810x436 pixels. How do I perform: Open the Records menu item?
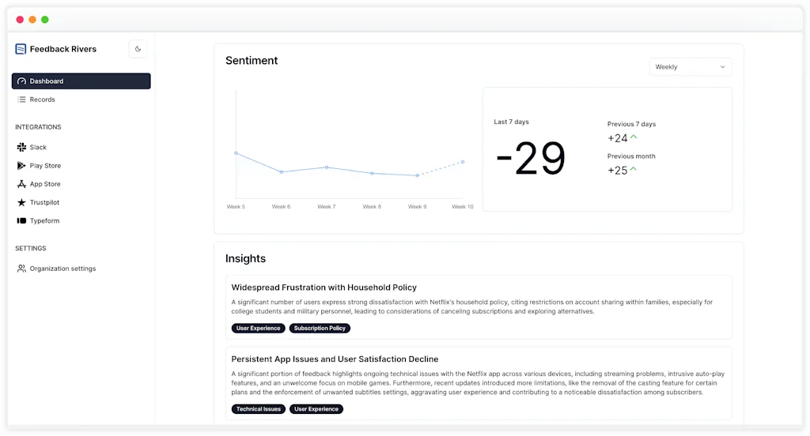[43, 100]
